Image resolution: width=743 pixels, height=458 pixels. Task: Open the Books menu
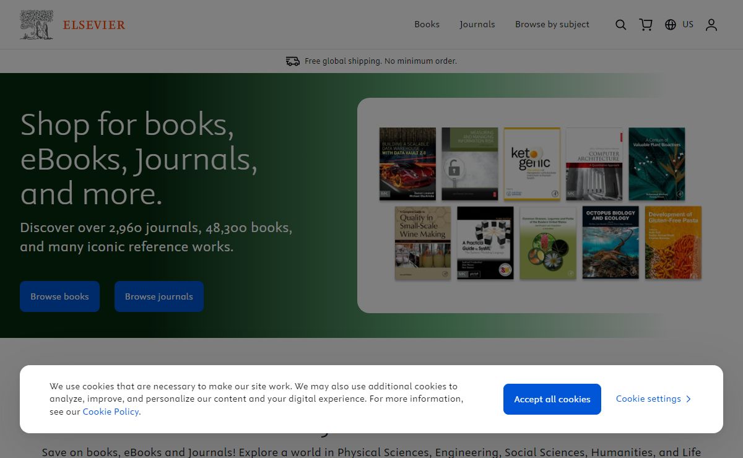(x=427, y=24)
